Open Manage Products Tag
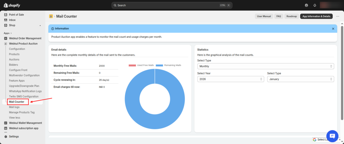This screenshot has height=144, width=344. pyautogui.click(x=22, y=112)
